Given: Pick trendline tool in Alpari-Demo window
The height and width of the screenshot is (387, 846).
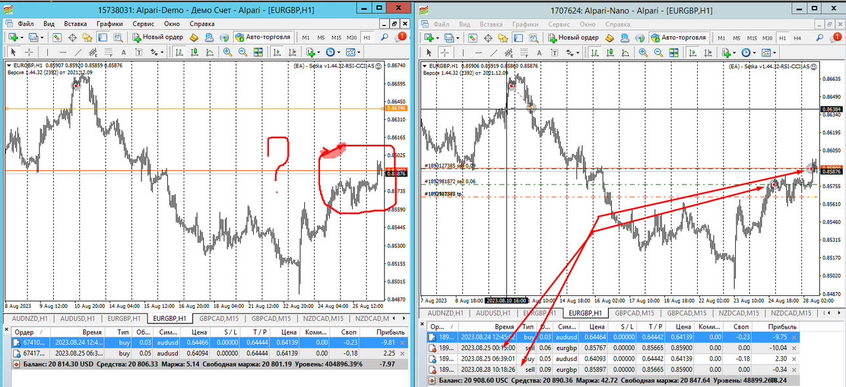Looking at the screenshot, I should 77,52.
